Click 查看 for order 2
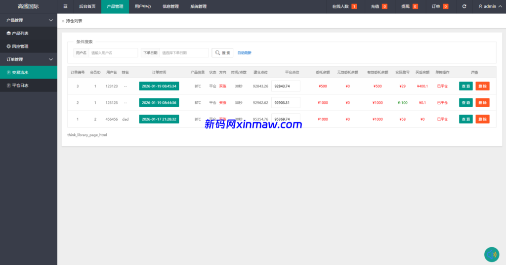The width and height of the screenshot is (506, 265). point(465,103)
